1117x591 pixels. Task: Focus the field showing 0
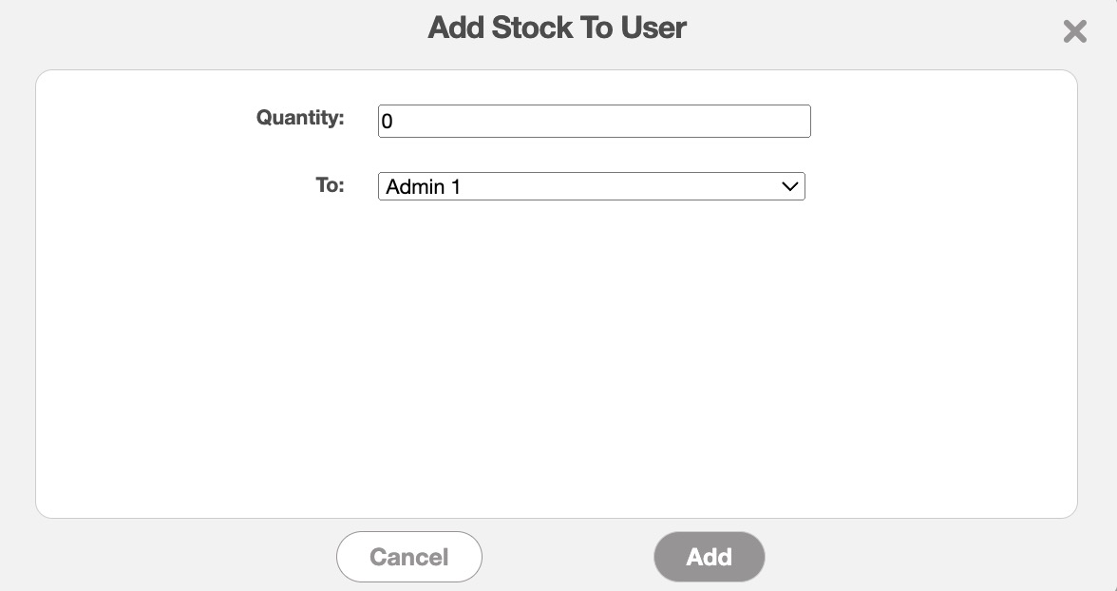594,122
